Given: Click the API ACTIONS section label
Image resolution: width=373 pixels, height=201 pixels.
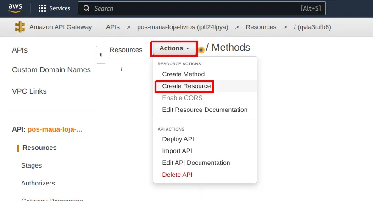Looking at the screenshot, I should coord(171,129).
